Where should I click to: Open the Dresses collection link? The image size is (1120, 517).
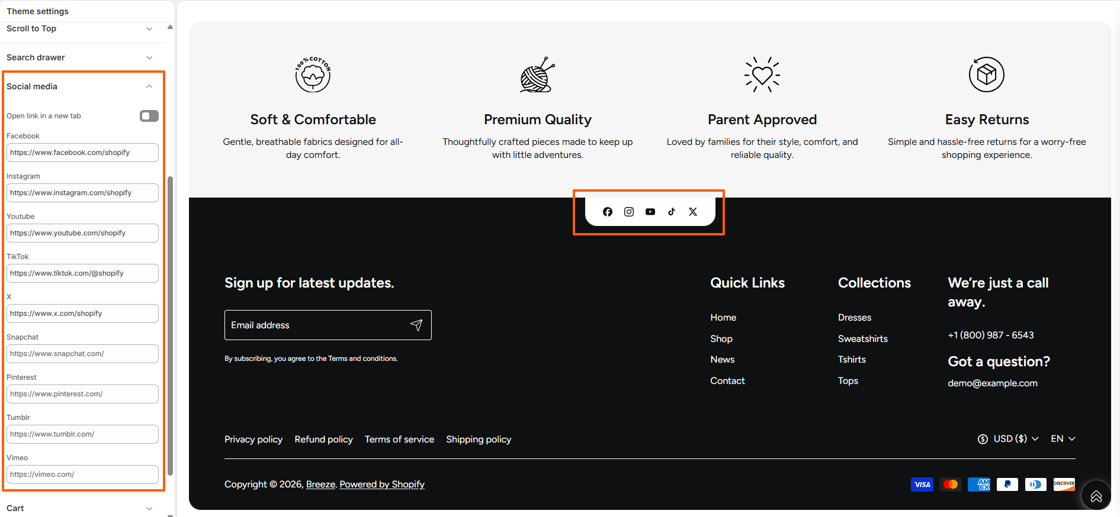(855, 318)
